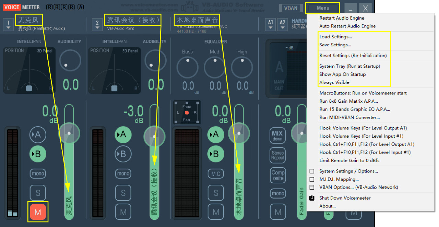The width and height of the screenshot is (439, 227).
Task: Toggle bus A on 腾讯会议 strip
Action: pos(123,135)
